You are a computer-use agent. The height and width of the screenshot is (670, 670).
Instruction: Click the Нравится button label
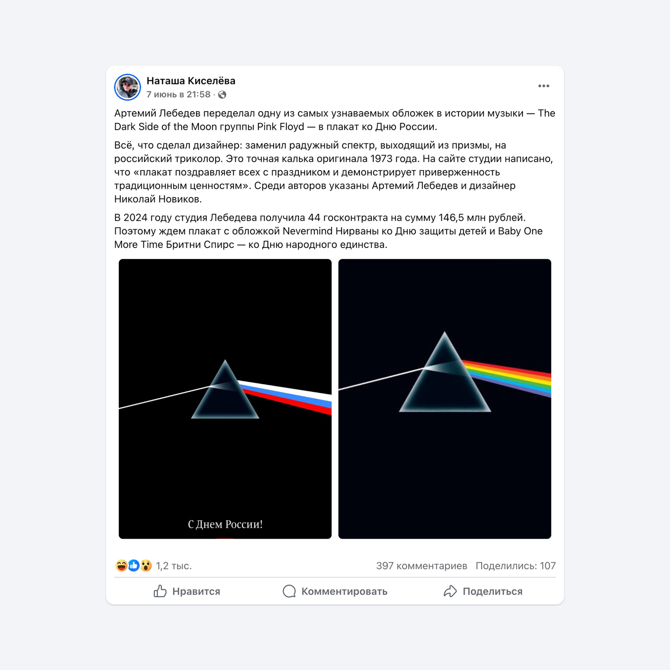pyautogui.click(x=196, y=591)
